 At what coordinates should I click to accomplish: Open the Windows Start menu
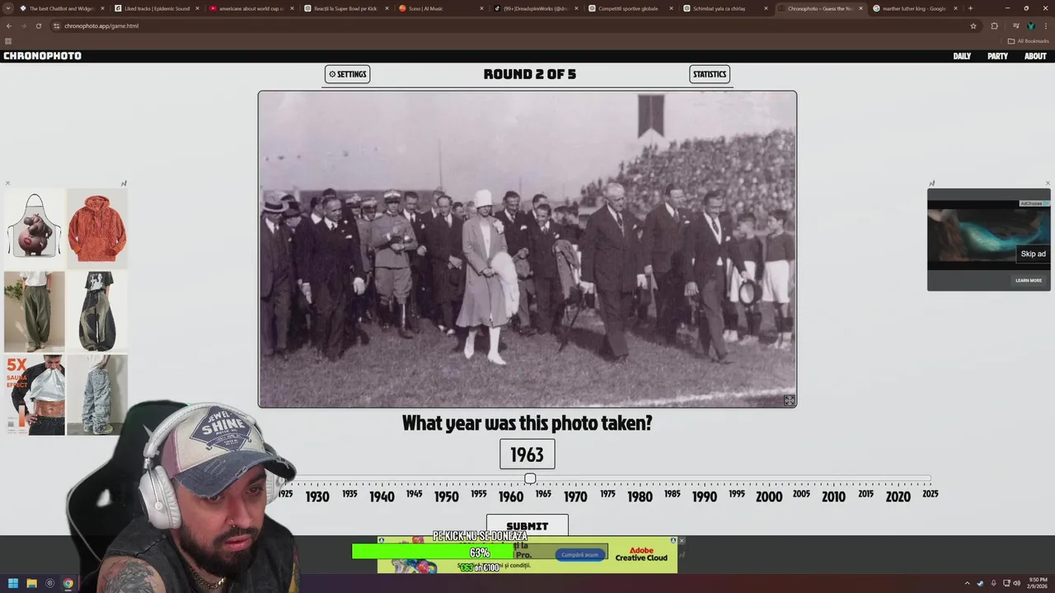[12, 583]
